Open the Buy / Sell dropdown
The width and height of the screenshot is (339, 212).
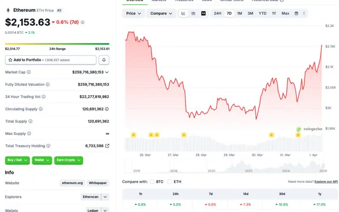[17, 160]
